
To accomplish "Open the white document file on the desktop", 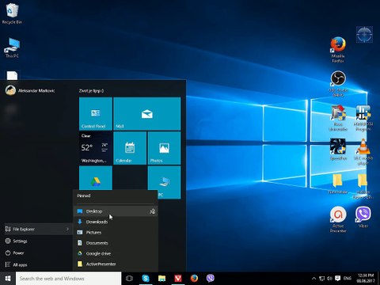I will [x=12, y=75].
